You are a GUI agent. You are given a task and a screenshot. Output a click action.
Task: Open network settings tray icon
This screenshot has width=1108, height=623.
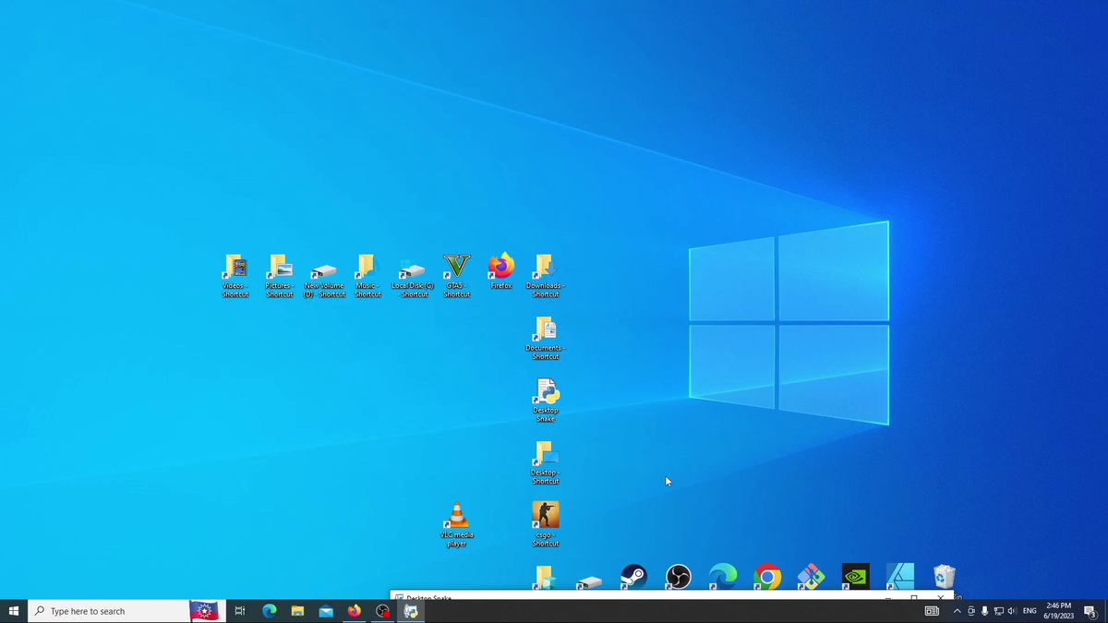click(x=998, y=611)
